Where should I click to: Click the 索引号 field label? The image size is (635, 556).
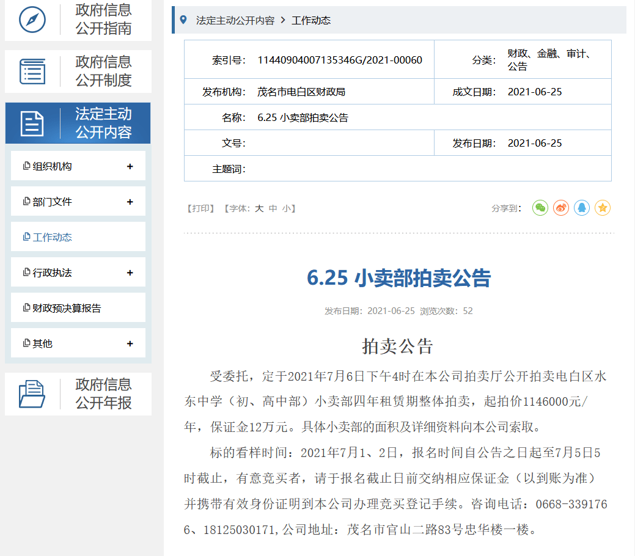click(x=229, y=60)
